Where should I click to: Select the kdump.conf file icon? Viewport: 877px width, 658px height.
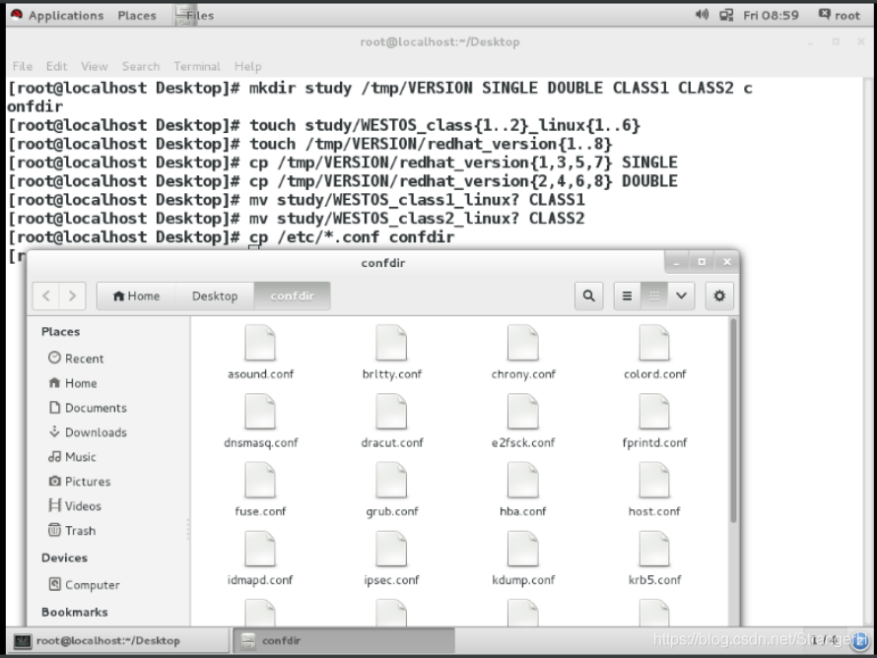(x=523, y=549)
